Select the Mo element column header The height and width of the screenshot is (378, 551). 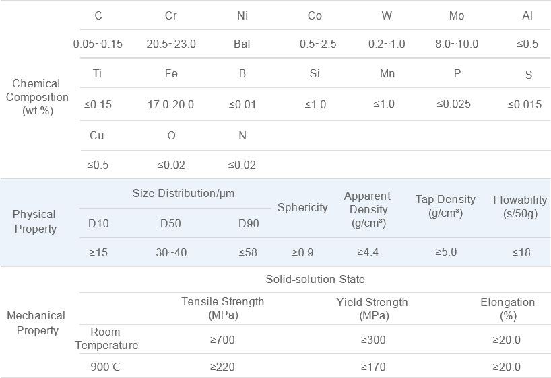tap(456, 16)
